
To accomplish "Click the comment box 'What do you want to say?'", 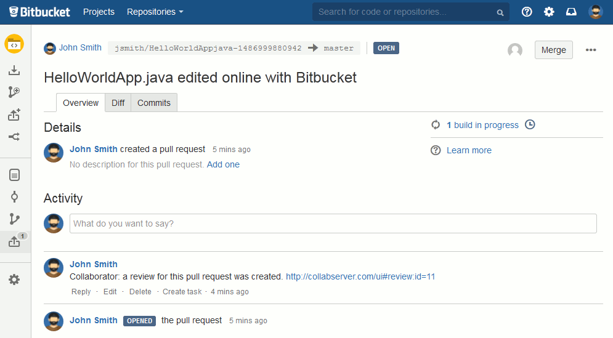I will click(333, 223).
